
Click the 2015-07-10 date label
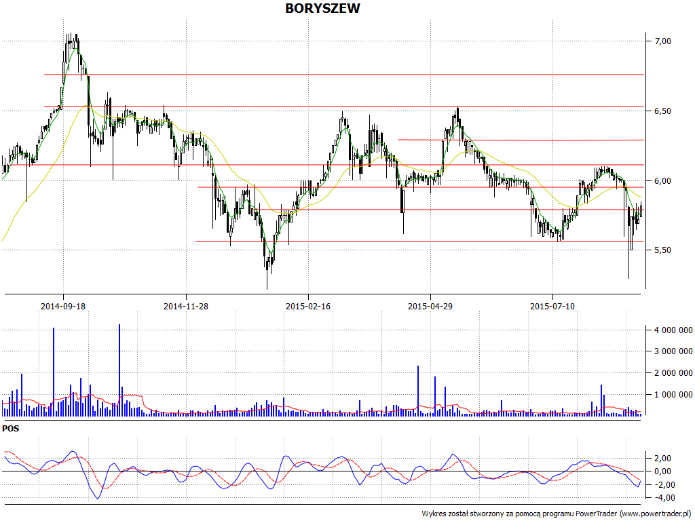[552, 306]
